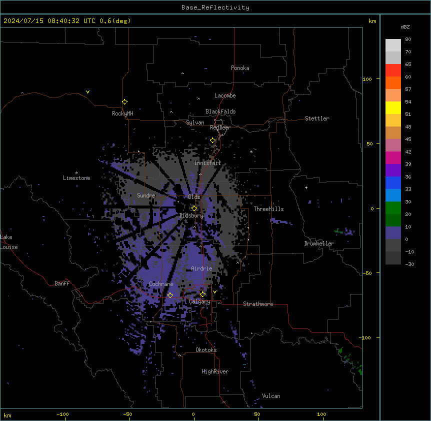Select the yellow V marker east of Calgary
431x421 pixels.
pos(214,292)
